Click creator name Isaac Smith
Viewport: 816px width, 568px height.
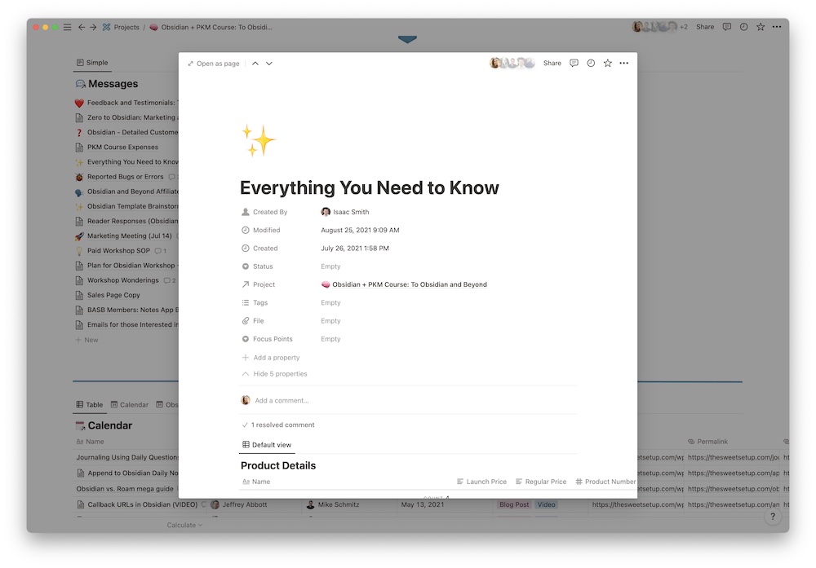point(345,212)
